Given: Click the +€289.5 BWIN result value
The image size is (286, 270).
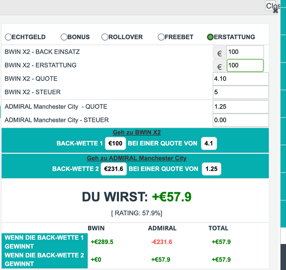Looking at the screenshot, I should (x=102, y=242).
